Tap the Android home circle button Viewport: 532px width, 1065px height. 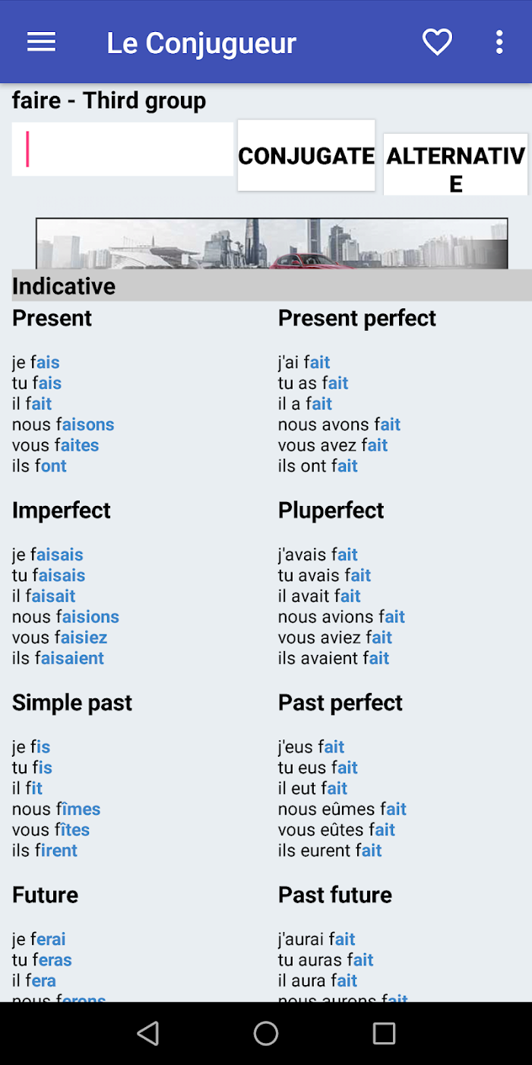[266, 1033]
